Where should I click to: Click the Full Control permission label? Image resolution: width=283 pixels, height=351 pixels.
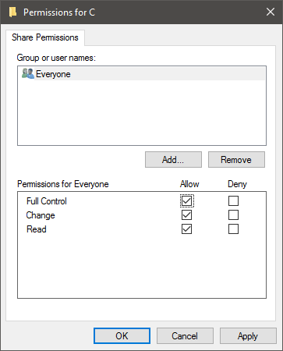(x=47, y=201)
